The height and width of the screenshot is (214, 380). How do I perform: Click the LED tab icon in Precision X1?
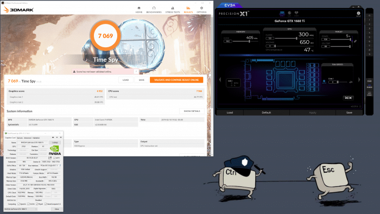coord(289,13)
